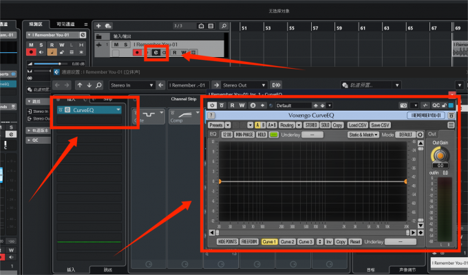Image resolution: width=468 pixels, height=275 pixels.
Task: Click the Save CSV button
Action: tap(380, 125)
